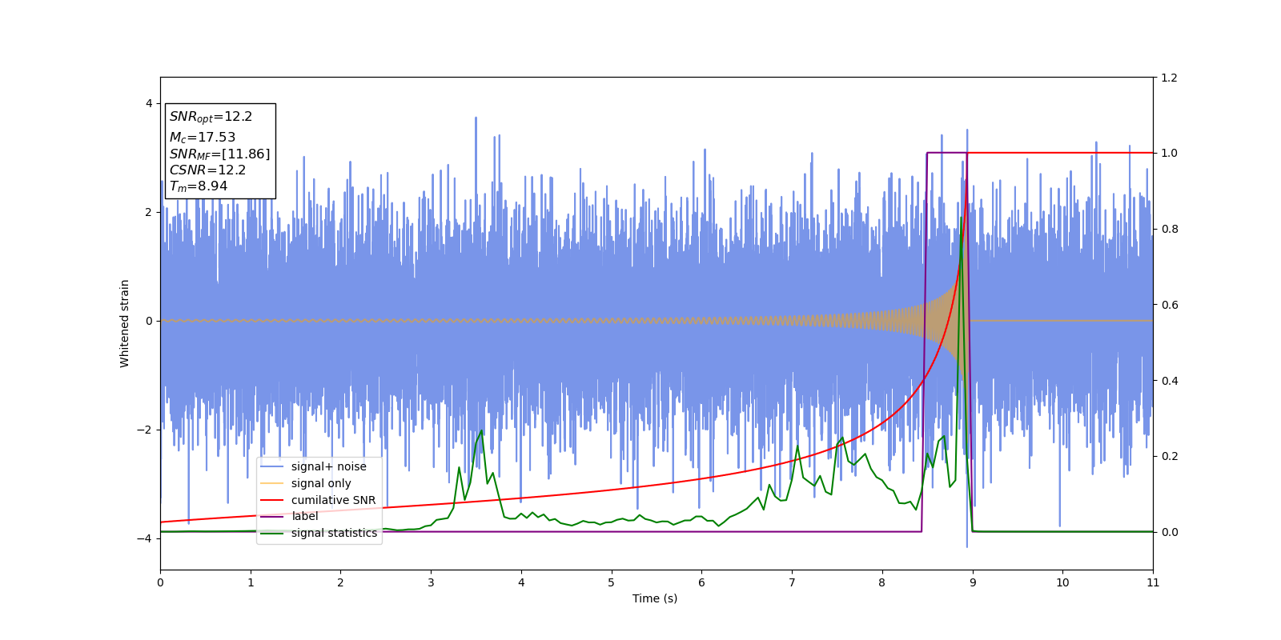This screenshot has width=1281, height=640.
Task: Click the green signal statistics legend line sample
Action: click(x=272, y=534)
